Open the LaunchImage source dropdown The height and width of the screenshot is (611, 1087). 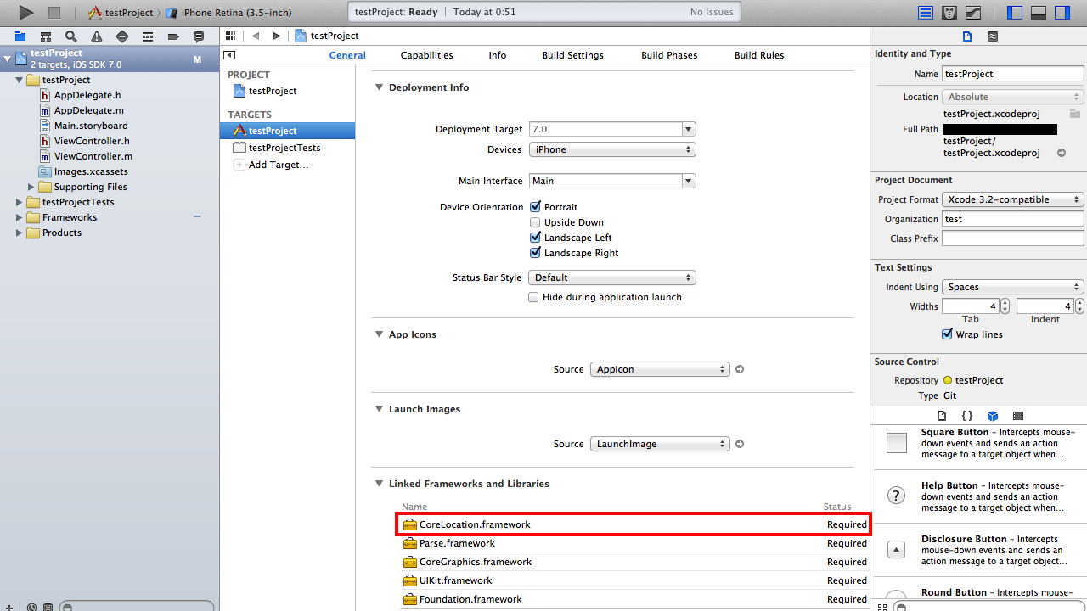point(660,444)
